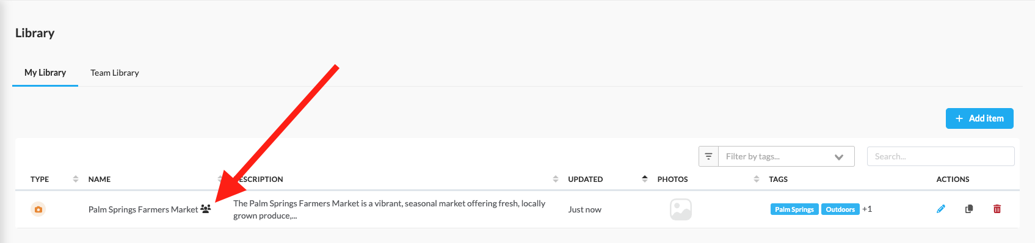
Task: Switch to the Team Library tab
Action: pos(115,73)
